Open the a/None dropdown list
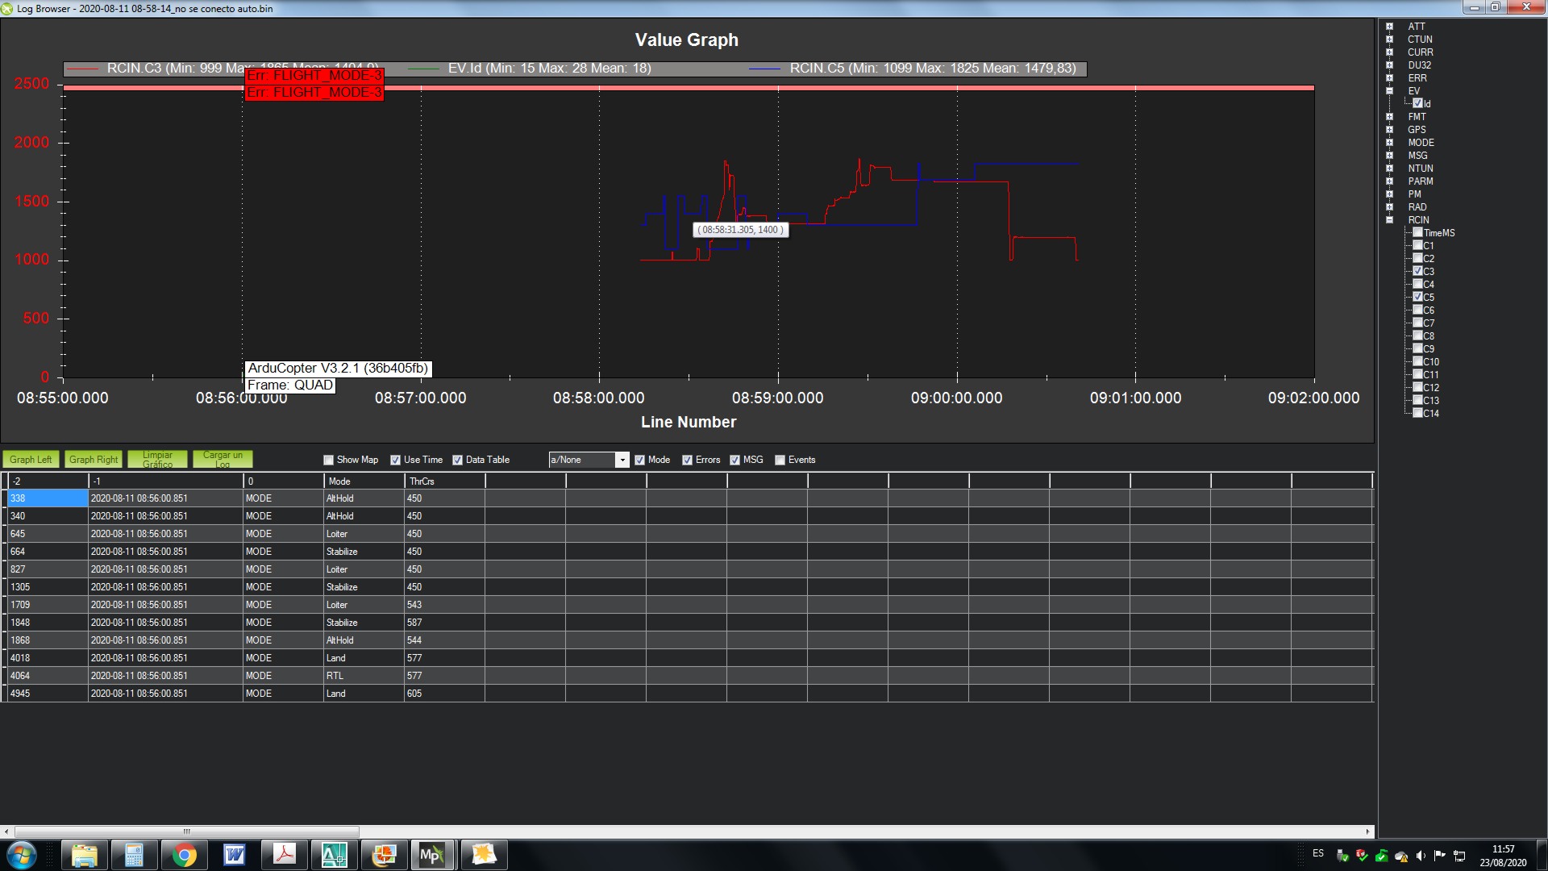Viewport: 1548px width, 871px height. 622,460
